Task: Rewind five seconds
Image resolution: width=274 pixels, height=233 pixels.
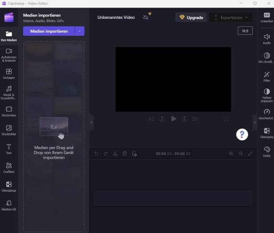Action: (x=162, y=119)
